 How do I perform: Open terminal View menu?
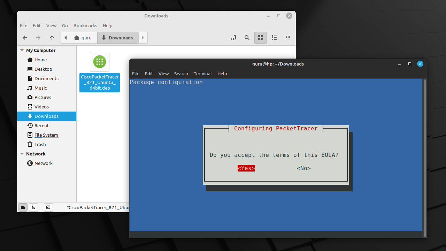163,74
